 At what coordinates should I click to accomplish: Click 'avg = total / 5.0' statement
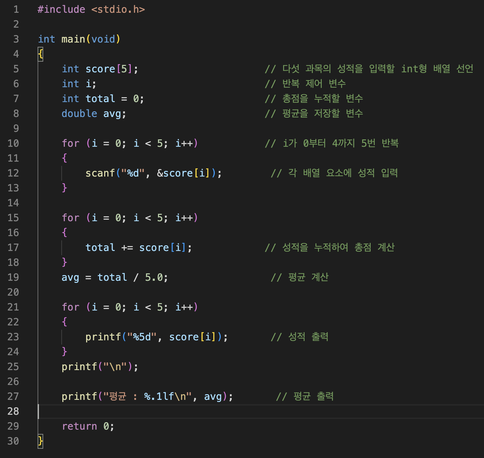pyautogui.click(x=112, y=277)
